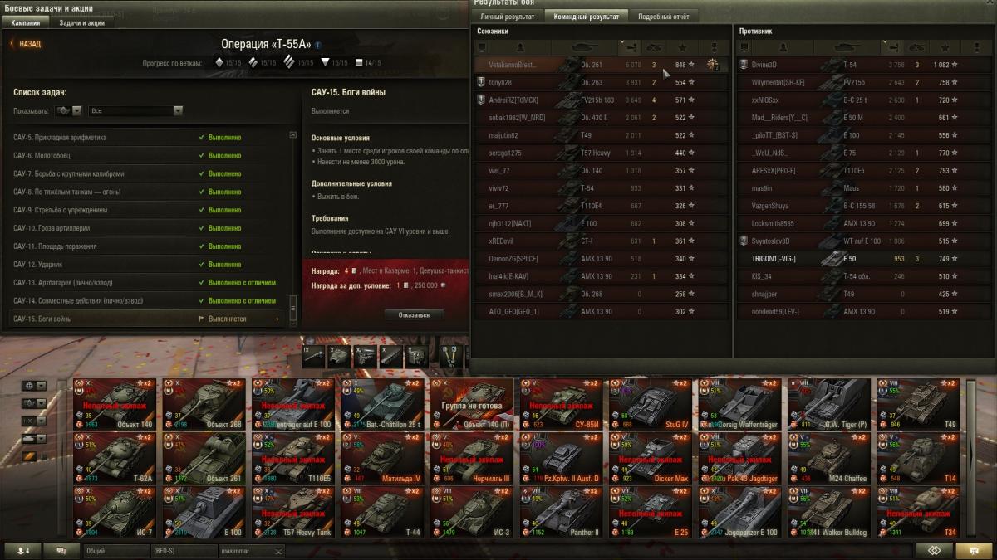Switch to the Общий chat channel tab
The width and height of the screenshot is (997, 560).
[116, 551]
